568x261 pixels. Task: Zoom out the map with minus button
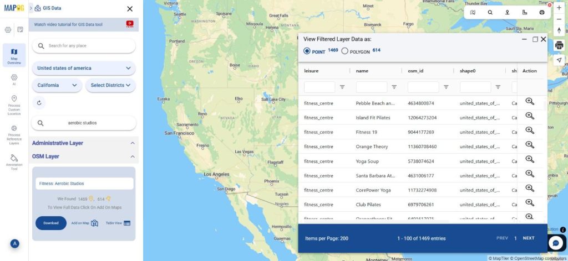click(559, 19)
